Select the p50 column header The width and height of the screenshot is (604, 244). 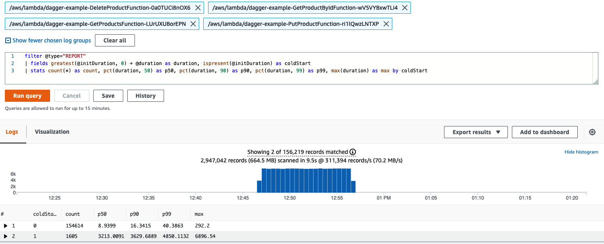tap(102, 214)
